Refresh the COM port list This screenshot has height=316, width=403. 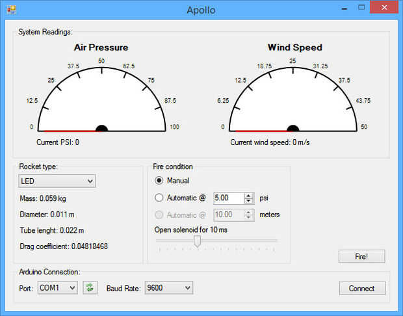[x=90, y=287]
